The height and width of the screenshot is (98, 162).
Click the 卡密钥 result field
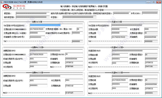[79, 17]
